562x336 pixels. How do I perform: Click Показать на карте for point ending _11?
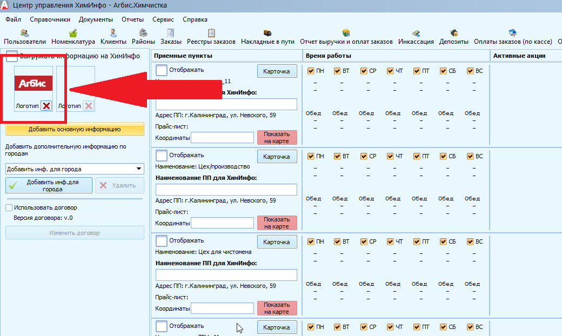coord(277,138)
